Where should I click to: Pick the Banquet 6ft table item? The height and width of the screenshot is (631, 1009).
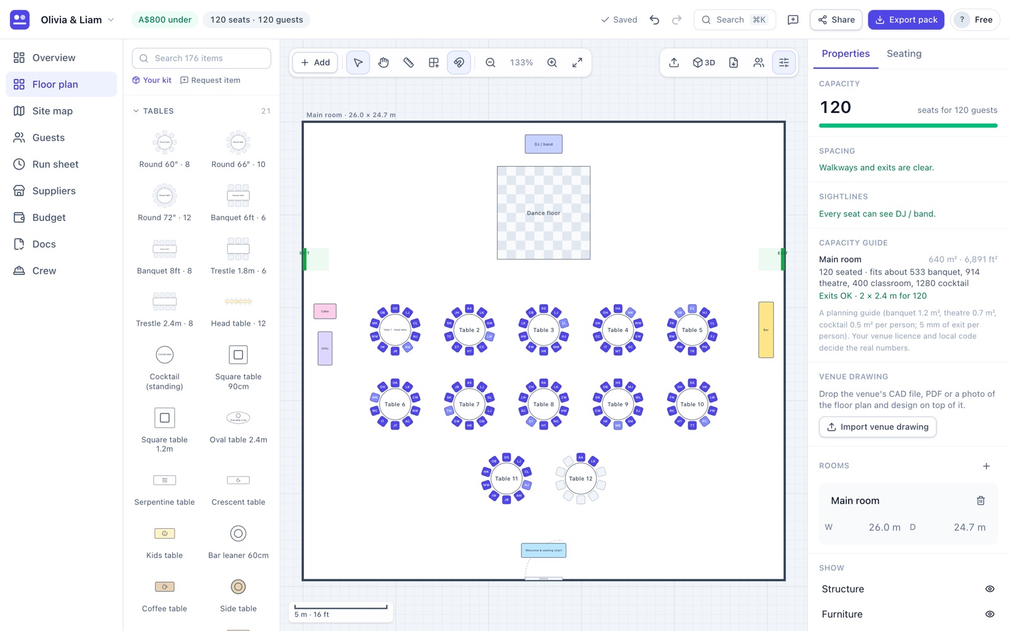pos(238,202)
